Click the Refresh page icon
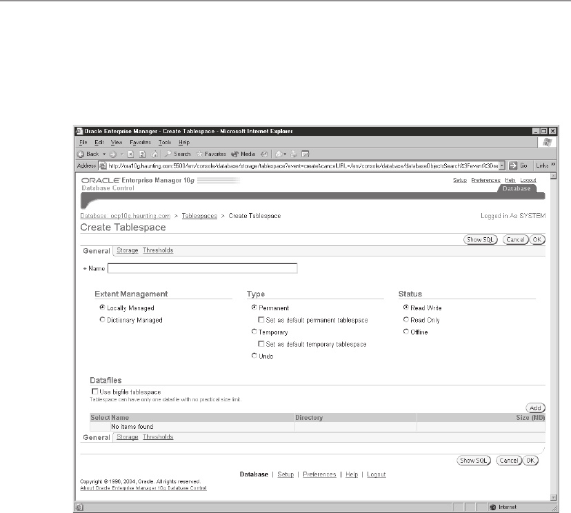571x513 pixels. tap(143, 154)
